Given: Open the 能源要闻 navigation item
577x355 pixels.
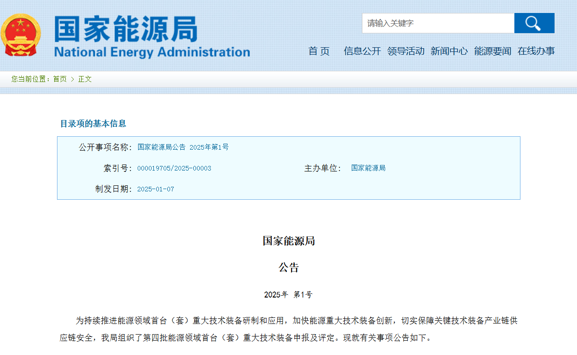Looking at the screenshot, I should (493, 51).
